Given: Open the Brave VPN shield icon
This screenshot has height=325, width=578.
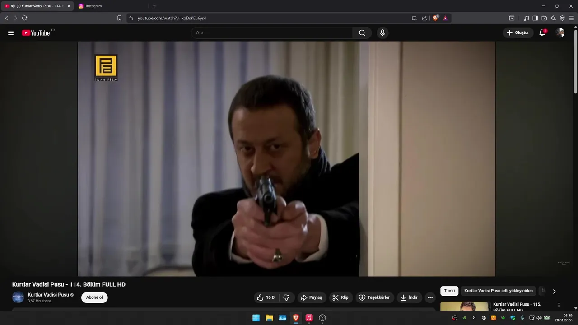Looking at the screenshot, I should [x=562, y=18].
